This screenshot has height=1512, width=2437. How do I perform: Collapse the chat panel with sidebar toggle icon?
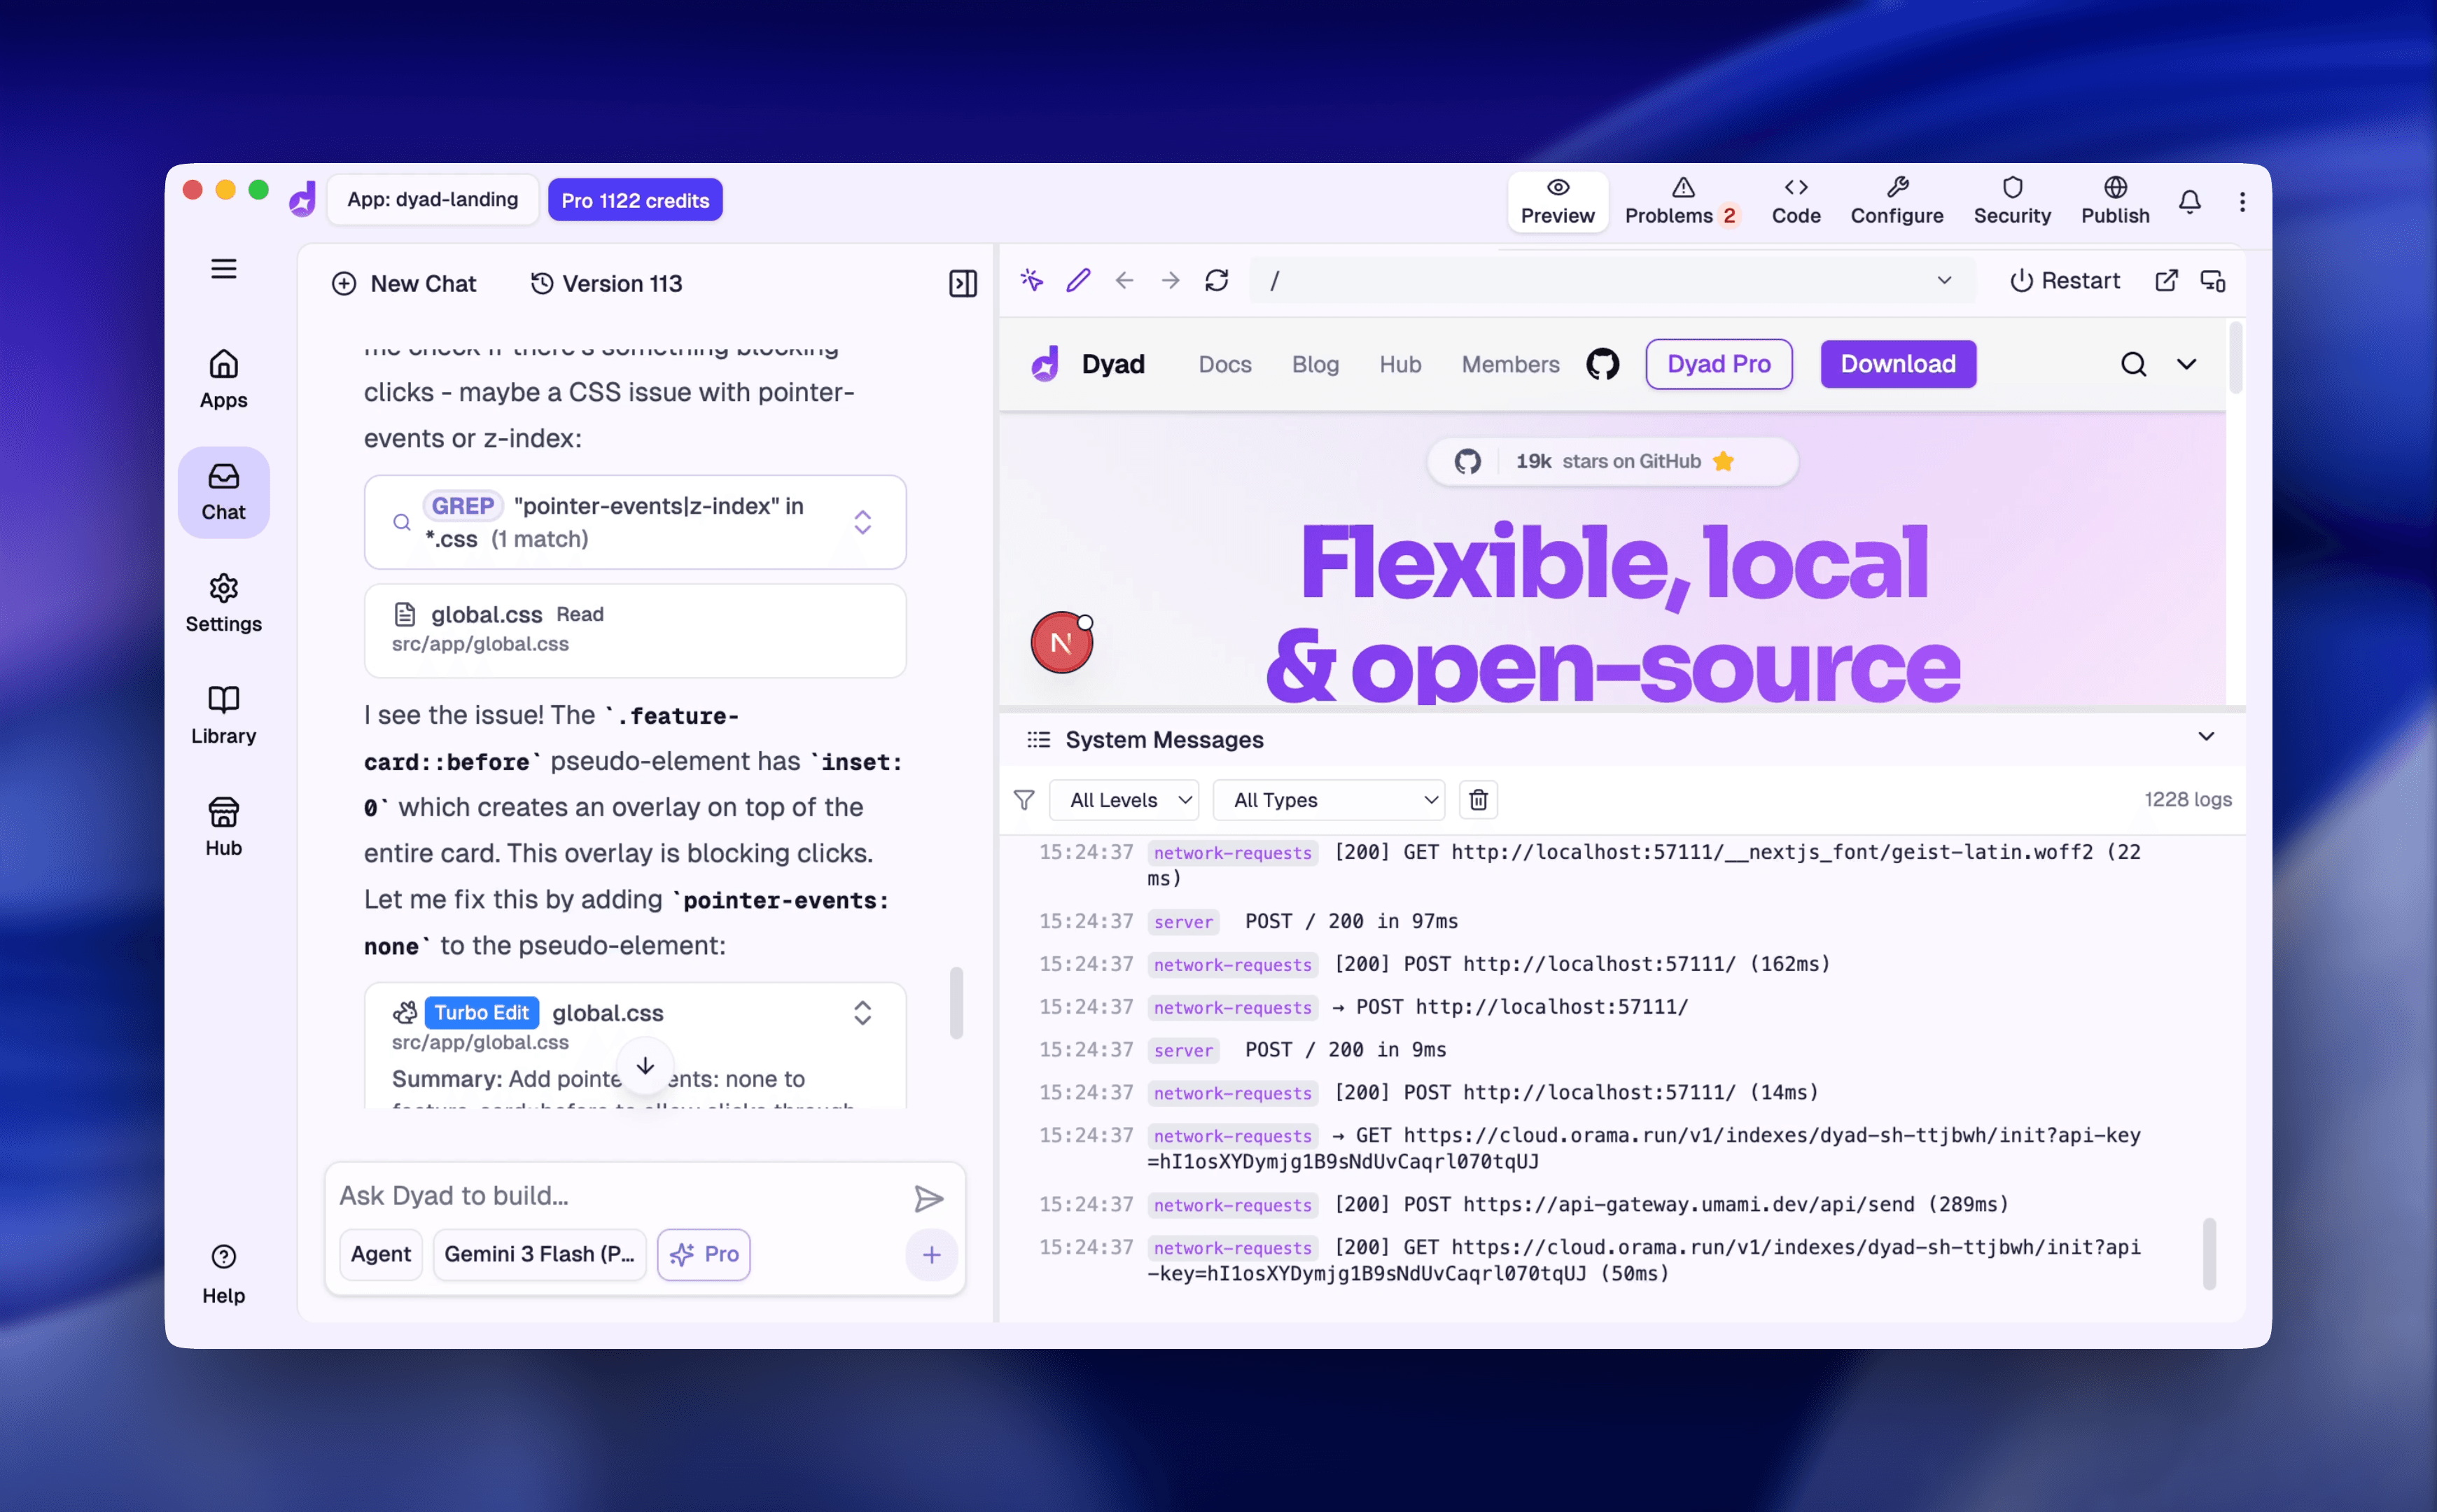962,284
